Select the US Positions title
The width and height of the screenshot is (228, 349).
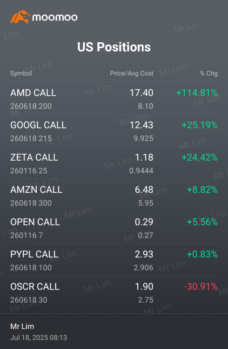click(x=114, y=47)
